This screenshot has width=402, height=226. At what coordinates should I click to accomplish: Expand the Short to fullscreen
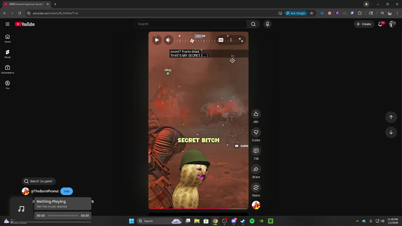241,40
